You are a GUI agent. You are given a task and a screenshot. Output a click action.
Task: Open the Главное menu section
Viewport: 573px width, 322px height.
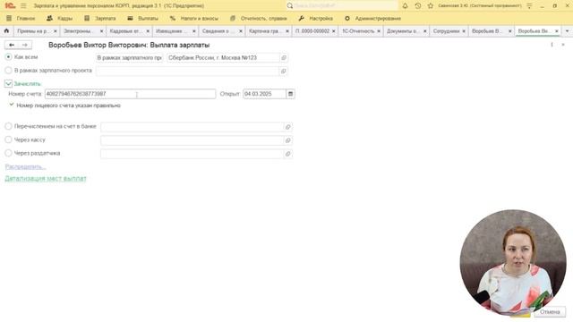click(21, 18)
